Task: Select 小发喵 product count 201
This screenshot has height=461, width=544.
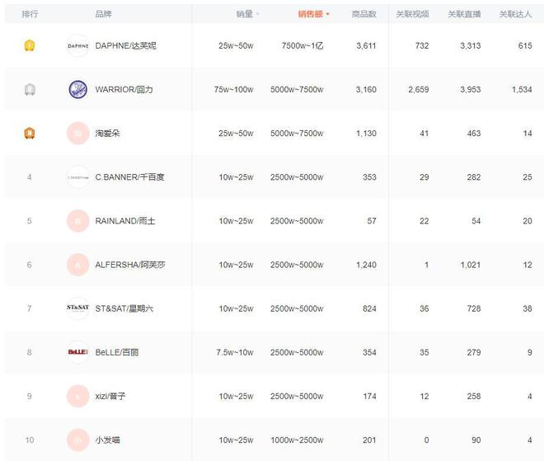Action: (x=369, y=440)
